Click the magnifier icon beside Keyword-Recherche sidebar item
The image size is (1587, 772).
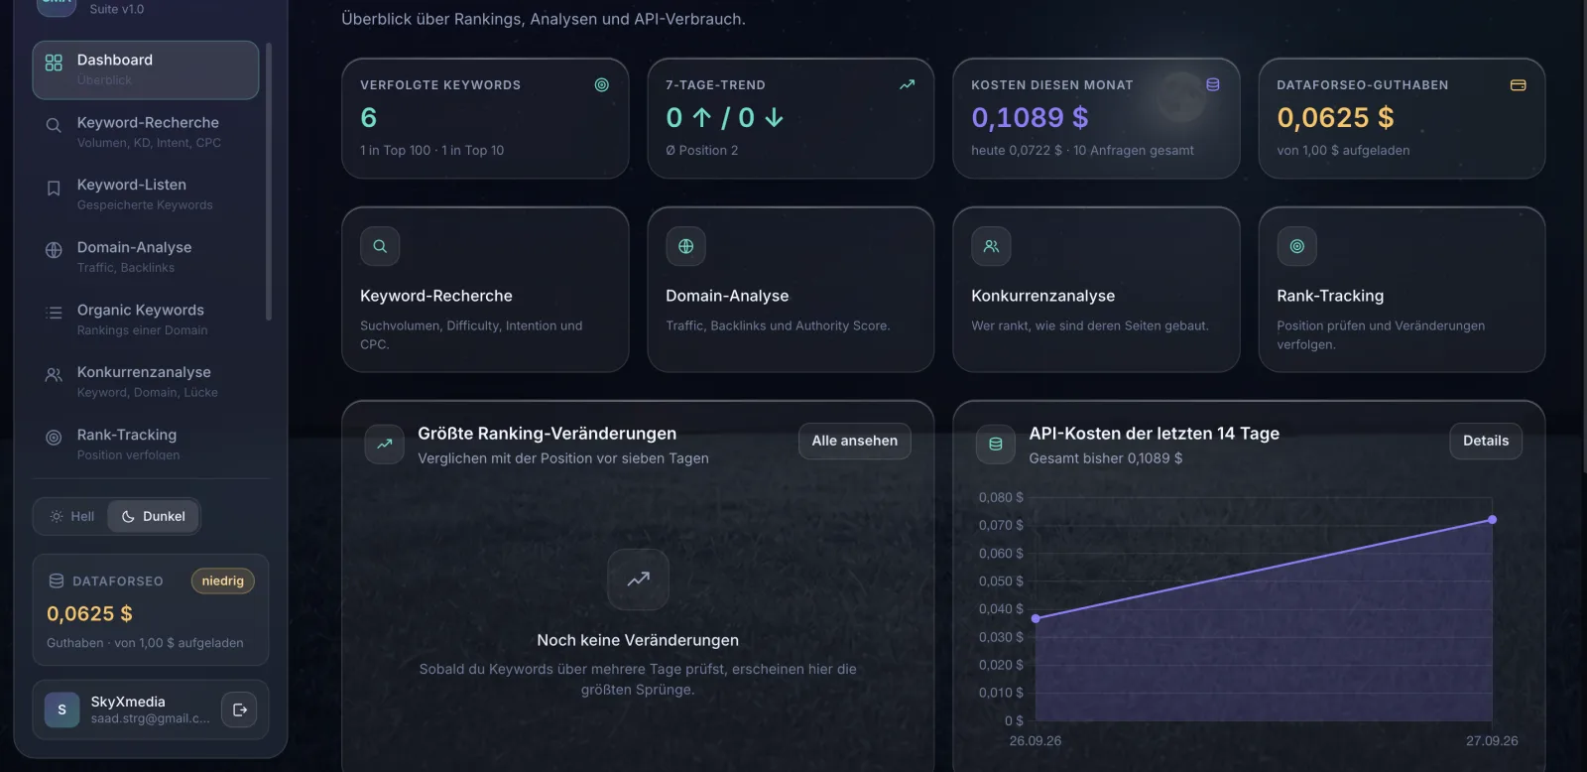pos(54,125)
